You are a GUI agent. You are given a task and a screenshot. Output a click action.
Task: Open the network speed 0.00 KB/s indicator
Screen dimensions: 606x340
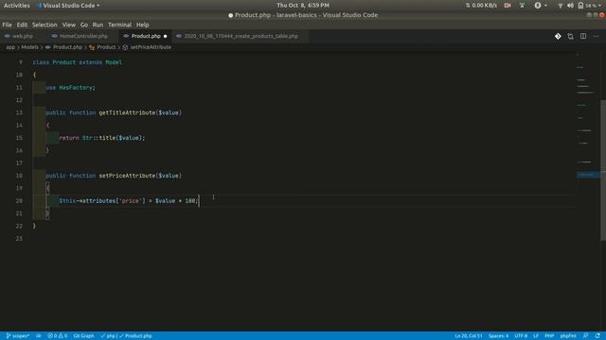481,6
